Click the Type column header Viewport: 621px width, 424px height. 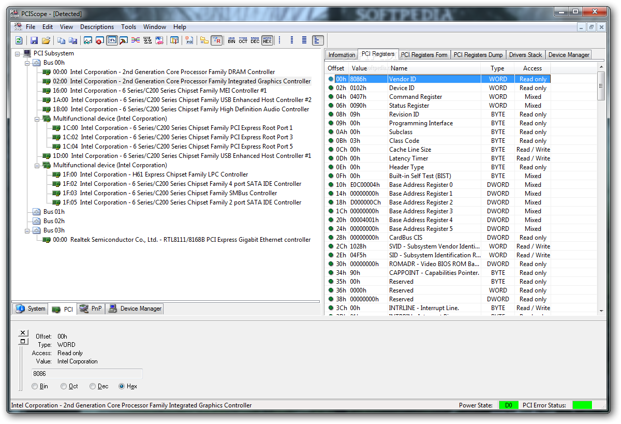click(497, 68)
